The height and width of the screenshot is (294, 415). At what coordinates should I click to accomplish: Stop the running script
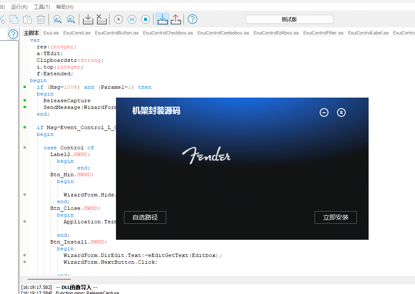point(146,19)
